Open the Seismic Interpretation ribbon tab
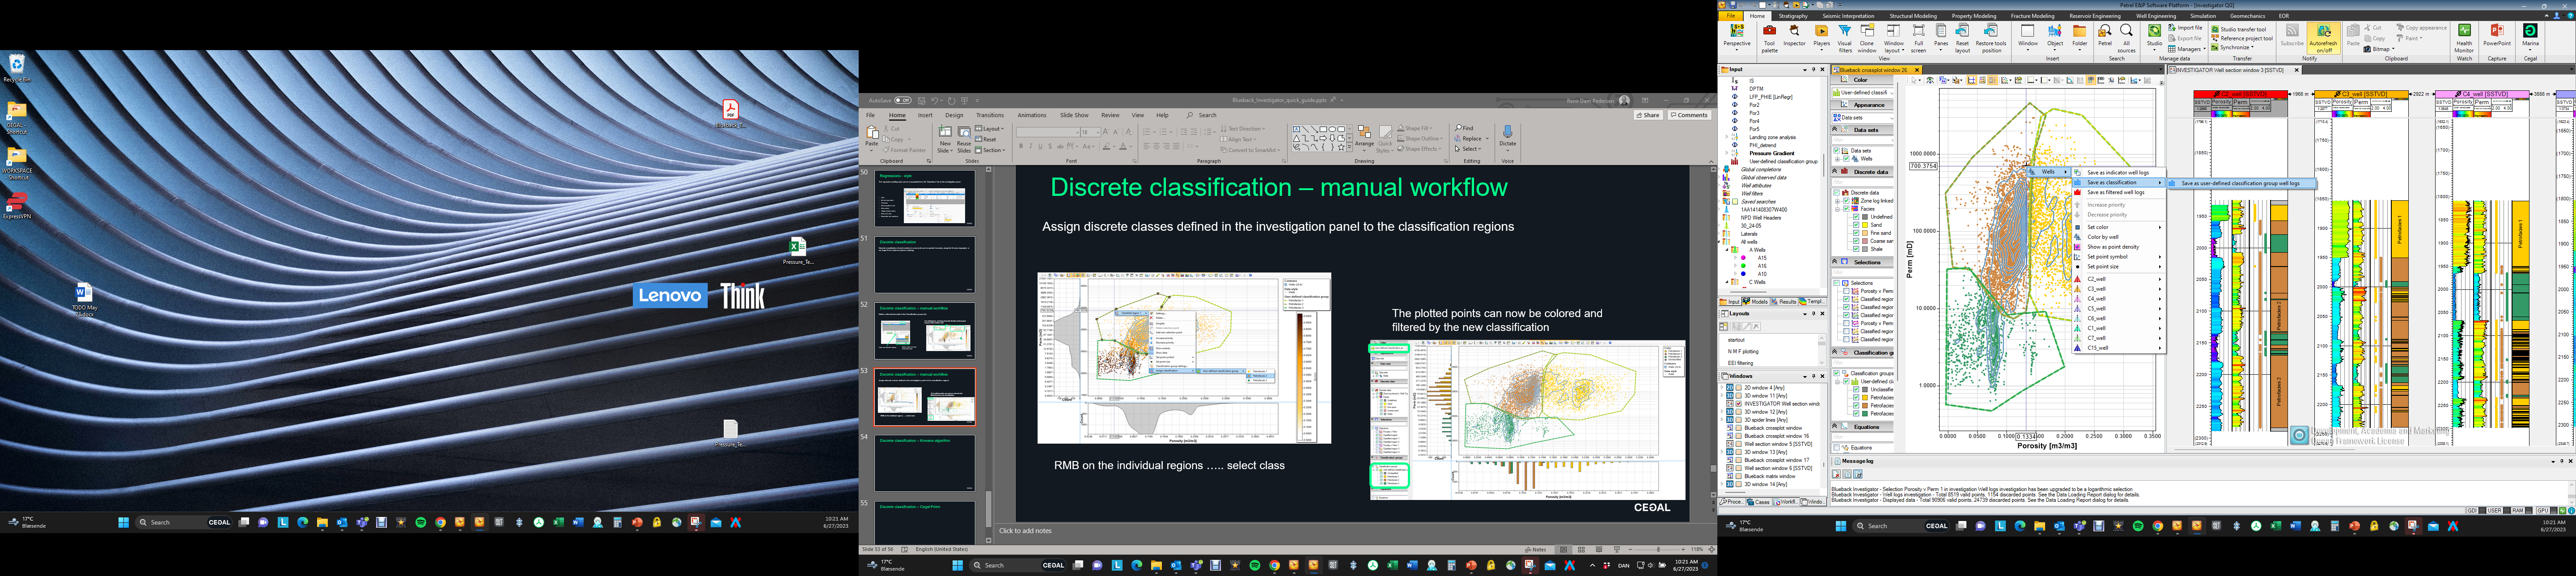Viewport: 2576px width, 576px height. point(1848,16)
